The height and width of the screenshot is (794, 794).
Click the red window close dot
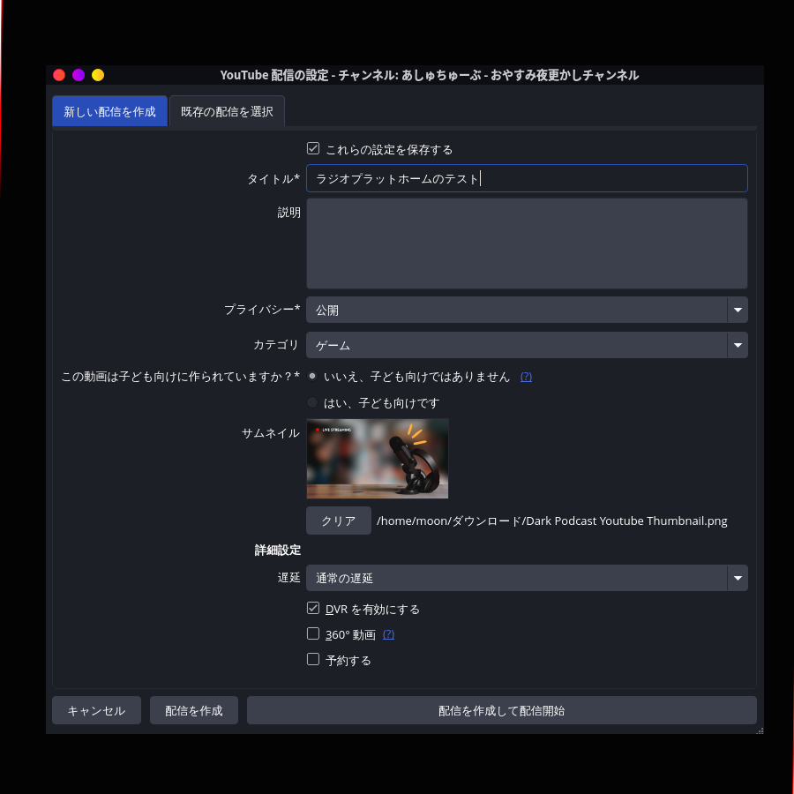click(59, 75)
